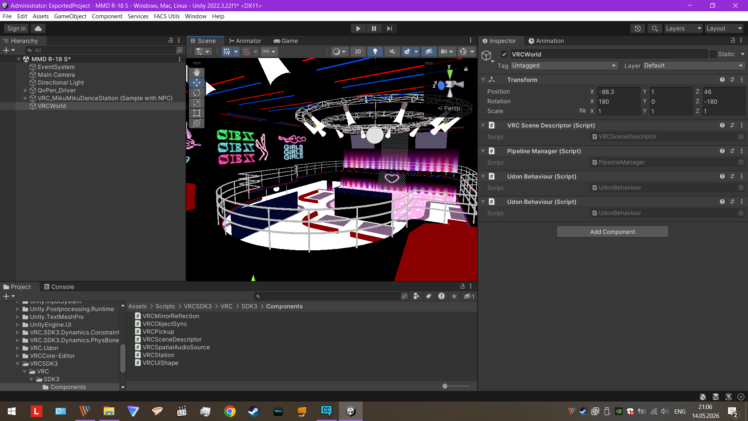This screenshot has height=421, width=748.
Task: Click the Sign in button
Action: (16, 28)
